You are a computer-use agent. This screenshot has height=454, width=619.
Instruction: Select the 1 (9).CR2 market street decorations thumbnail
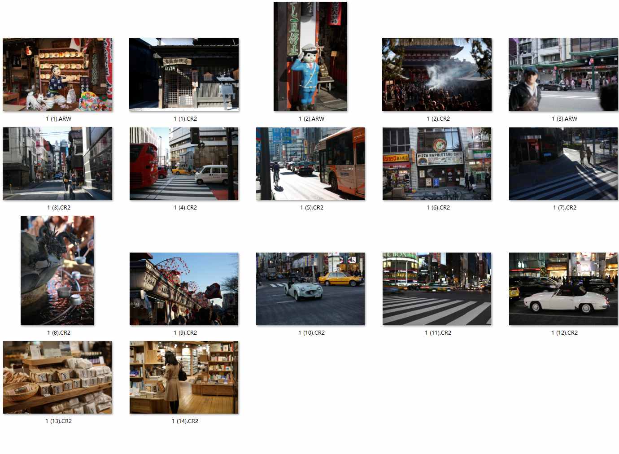click(184, 289)
